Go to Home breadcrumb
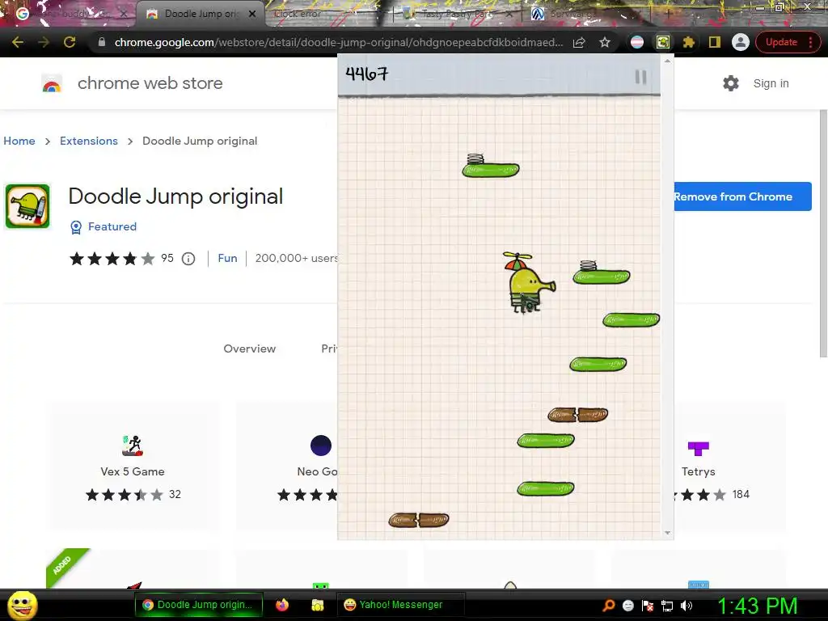 [x=19, y=141]
